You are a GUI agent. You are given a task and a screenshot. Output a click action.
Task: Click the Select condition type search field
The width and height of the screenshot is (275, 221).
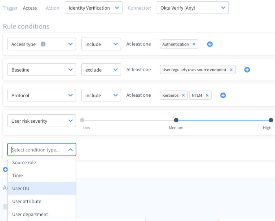click(x=38, y=150)
